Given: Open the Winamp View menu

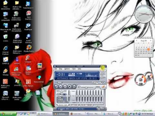Looking at the screenshot, I should click(74, 69).
